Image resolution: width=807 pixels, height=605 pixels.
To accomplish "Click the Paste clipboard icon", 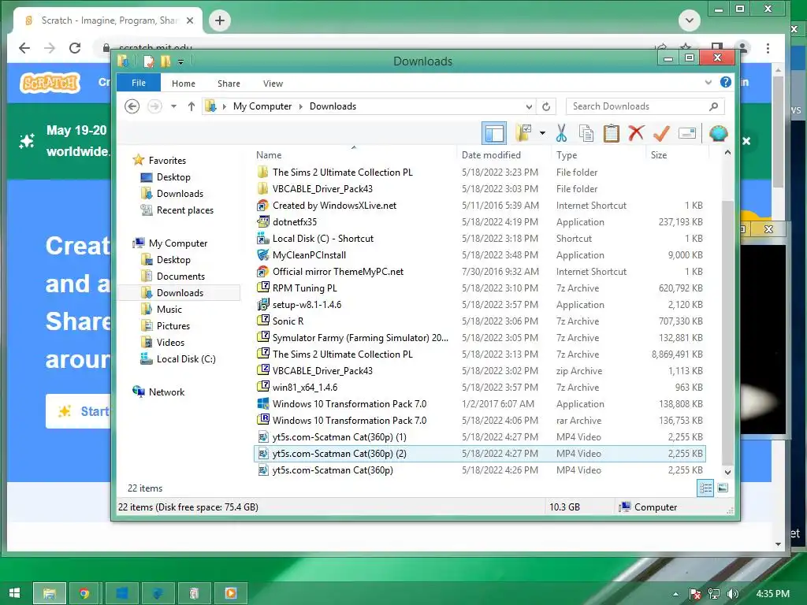I will 611,133.
